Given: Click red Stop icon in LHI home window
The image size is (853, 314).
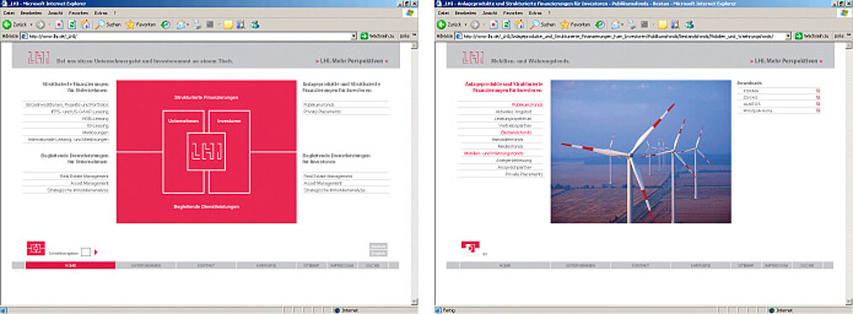Looking at the screenshot, I should coord(60,25).
